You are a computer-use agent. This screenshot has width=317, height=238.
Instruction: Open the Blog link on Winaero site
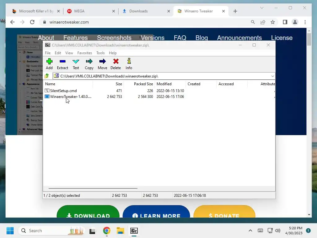[x=202, y=37]
